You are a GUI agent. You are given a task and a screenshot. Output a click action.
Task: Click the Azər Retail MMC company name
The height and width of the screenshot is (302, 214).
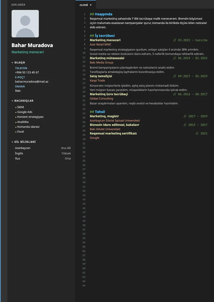pyautogui.click(x=101, y=44)
